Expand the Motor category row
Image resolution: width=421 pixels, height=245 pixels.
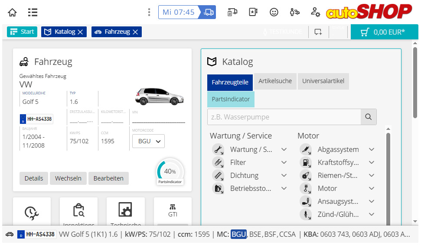[x=371, y=188]
